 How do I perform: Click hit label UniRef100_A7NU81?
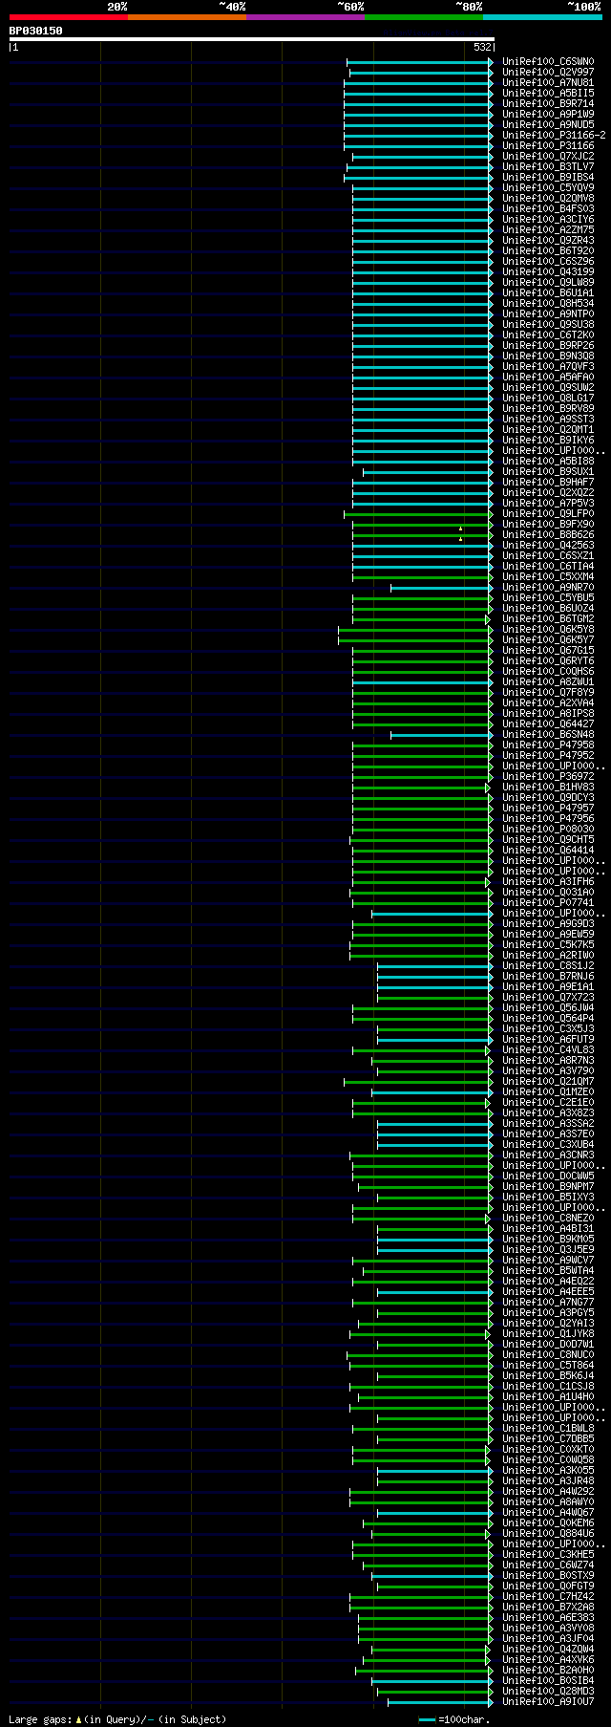(x=548, y=83)
